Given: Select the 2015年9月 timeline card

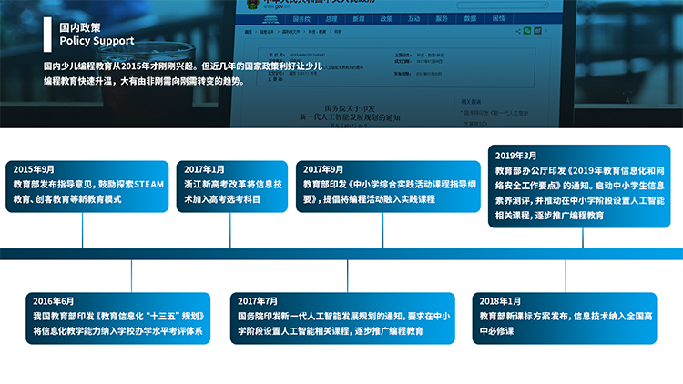Looking at the screenshot, I should 87,187.
